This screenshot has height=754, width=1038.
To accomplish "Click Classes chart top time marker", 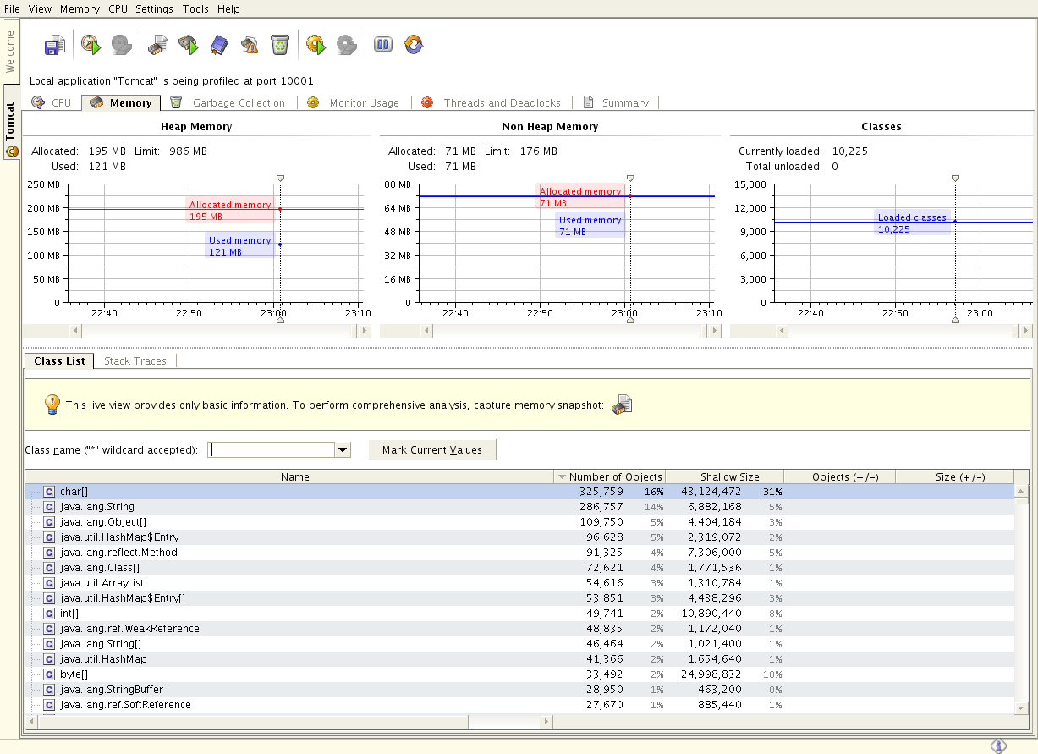I will click(955, 178).
